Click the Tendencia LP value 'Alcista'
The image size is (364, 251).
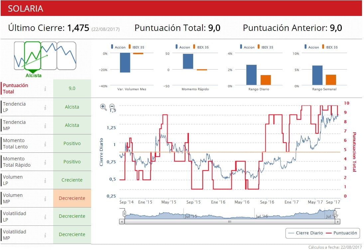tap(72, 107)
